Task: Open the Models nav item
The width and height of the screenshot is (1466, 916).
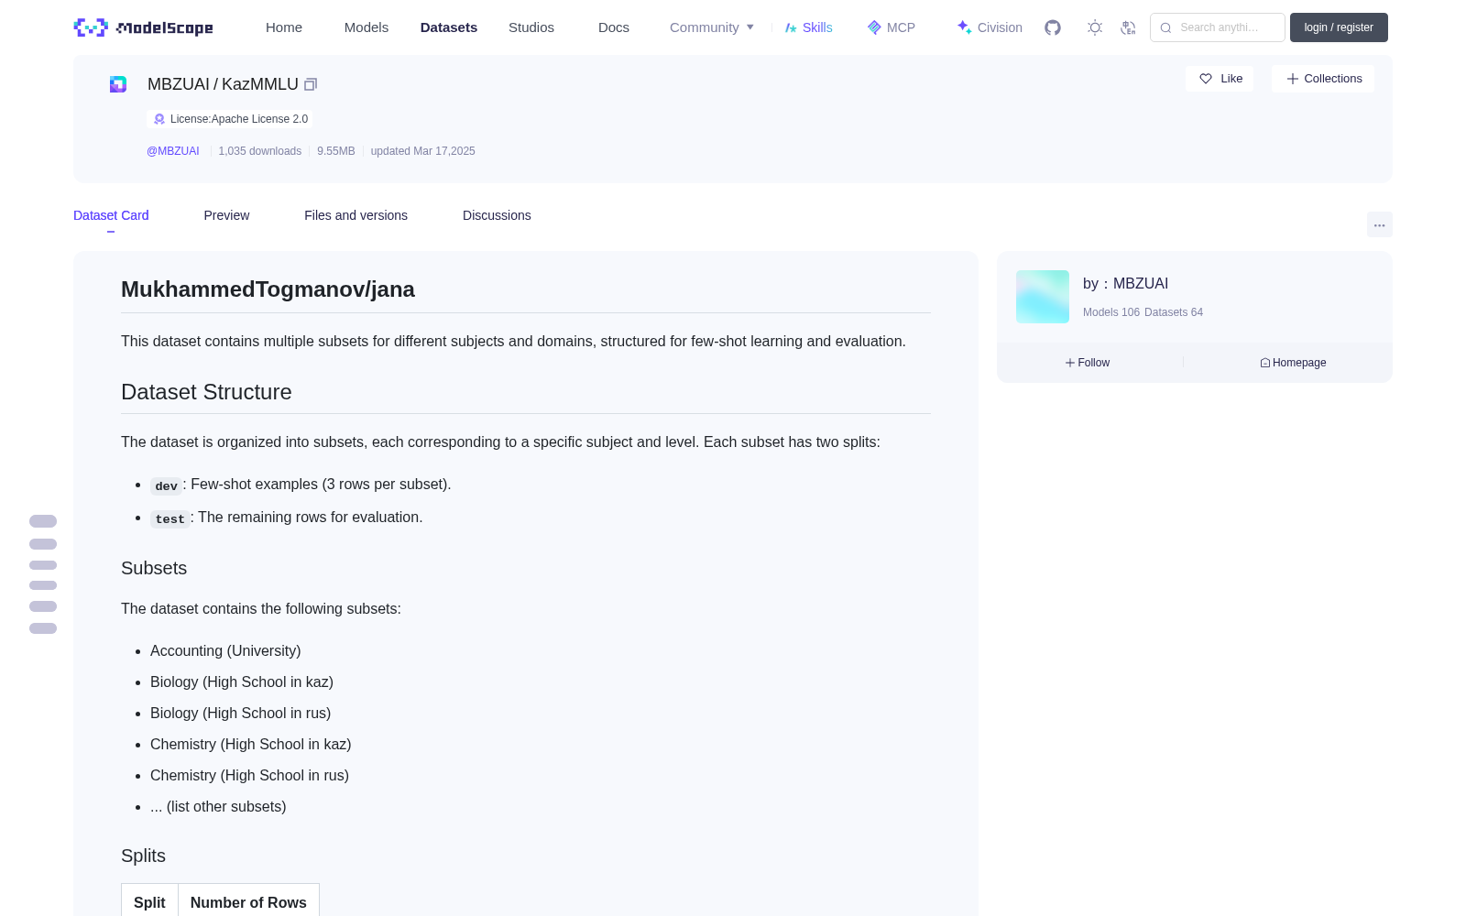Action: tap(366, 27)
